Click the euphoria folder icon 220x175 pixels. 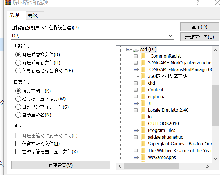pos(143,97)
